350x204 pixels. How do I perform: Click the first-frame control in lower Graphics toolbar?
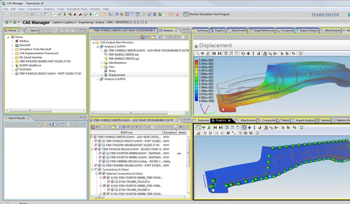(x=215, y=128)
